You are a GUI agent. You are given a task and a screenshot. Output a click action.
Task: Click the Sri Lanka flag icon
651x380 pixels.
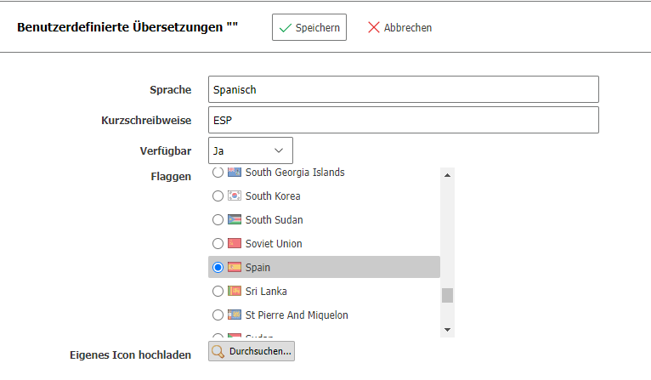tap(235, 292)
